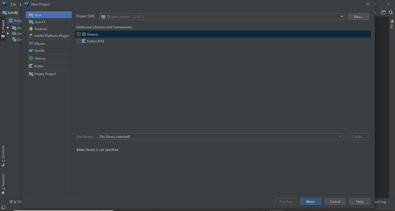Click the New... SDK button
This screenshot has width=395, height=211.
coord(359,16)
